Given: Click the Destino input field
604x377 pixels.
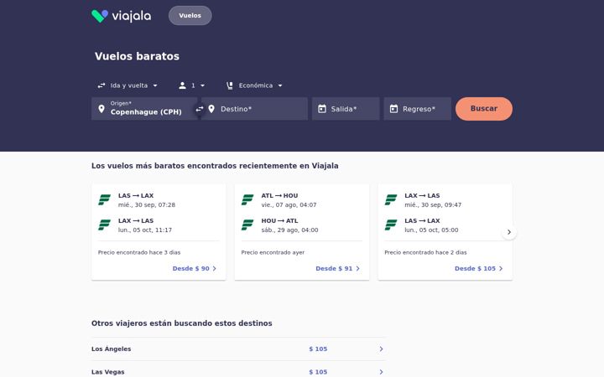Looking at the screenshot, I should (x=255, y=109).
